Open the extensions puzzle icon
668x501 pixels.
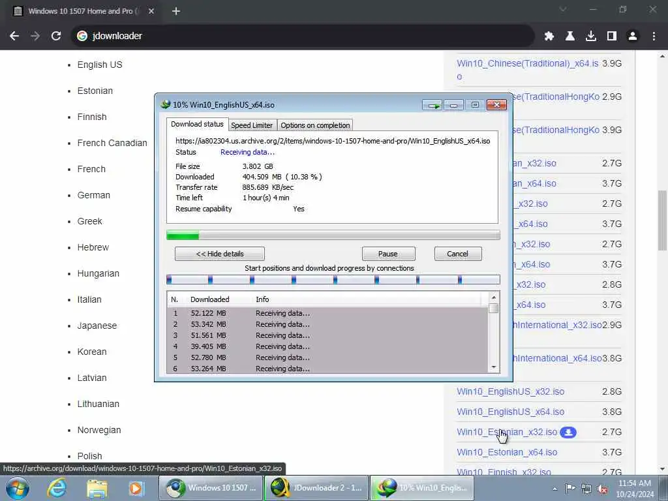(549, 37)
